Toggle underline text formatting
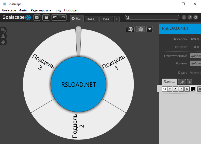This screenshot has width=201, height=144. click(x=187, y=89)
